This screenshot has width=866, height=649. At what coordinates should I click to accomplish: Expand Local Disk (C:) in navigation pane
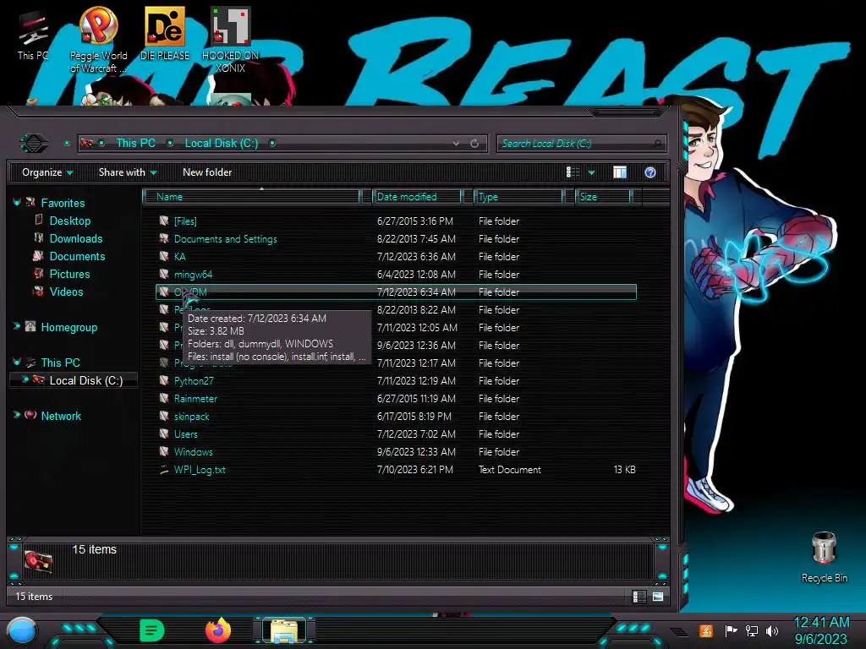pos(25,379)
